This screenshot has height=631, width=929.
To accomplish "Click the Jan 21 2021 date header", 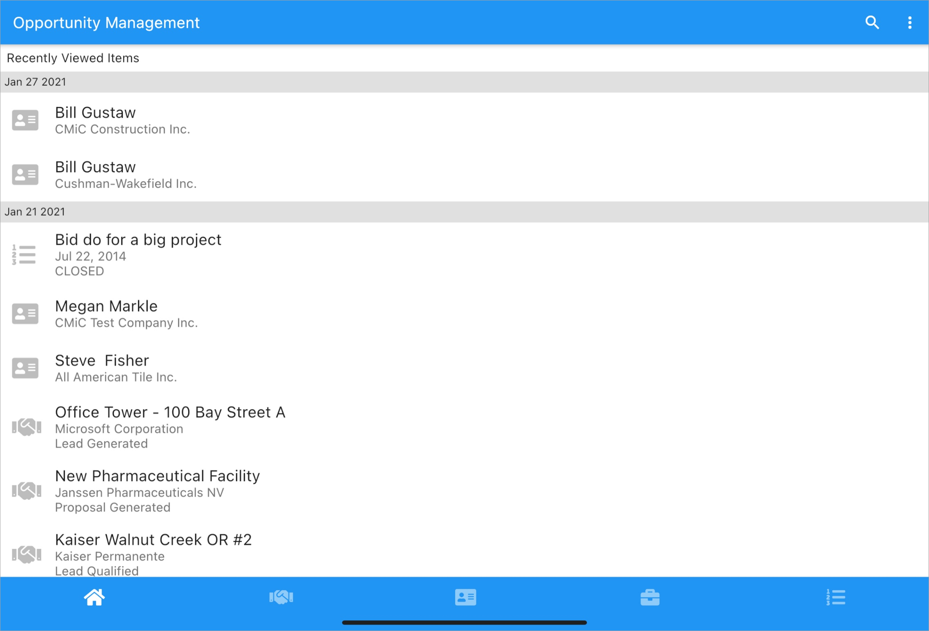I will pyautogui.click(x=464, y=212).
